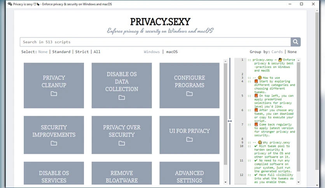This screenshot has height=188, width=325.
Task: Group scripts by Cards
Action: pos(277,52)
